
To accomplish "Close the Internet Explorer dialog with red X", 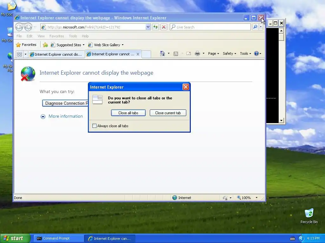I will 186,87.
